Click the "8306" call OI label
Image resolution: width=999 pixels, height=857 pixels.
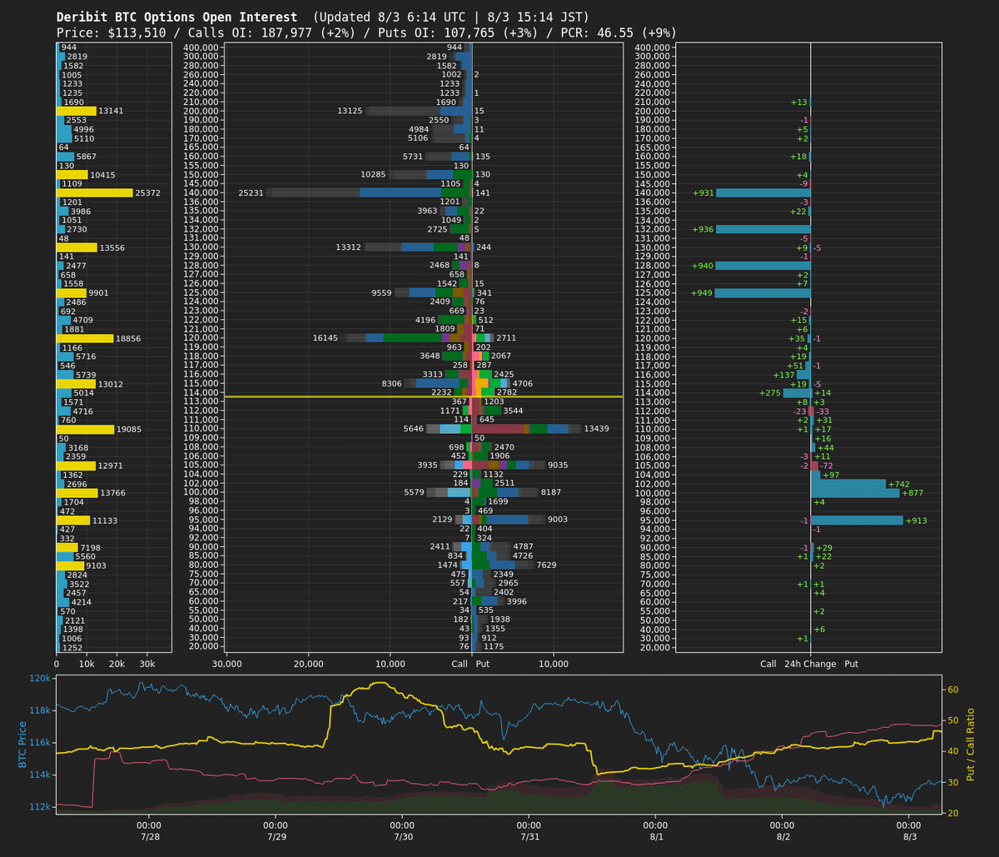pos(392,384)
